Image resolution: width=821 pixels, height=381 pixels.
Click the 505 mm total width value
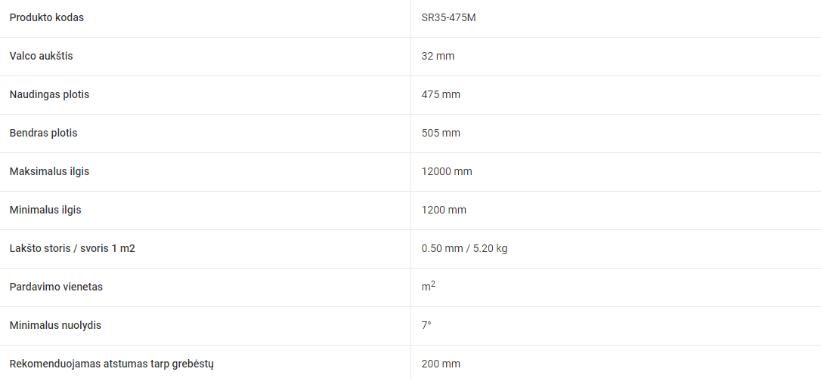point(441,133)
